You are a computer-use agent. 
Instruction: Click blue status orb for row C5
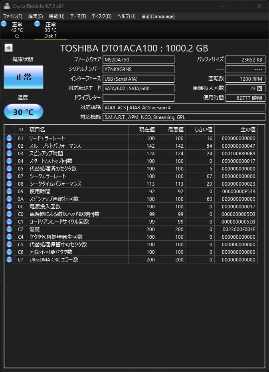click(9, 244)
